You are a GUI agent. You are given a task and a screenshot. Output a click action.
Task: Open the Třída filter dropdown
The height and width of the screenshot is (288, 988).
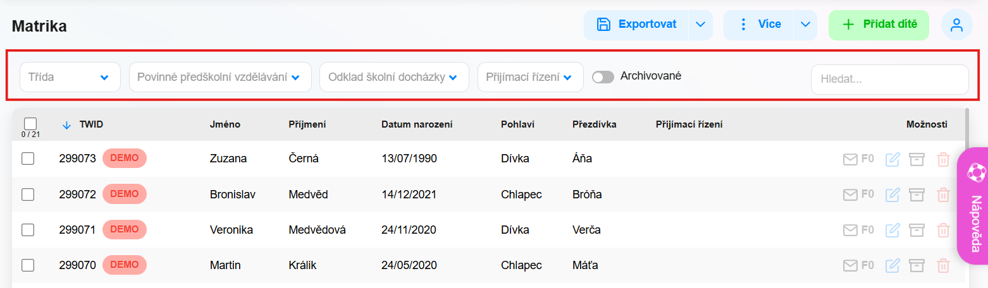pos(70,77)
